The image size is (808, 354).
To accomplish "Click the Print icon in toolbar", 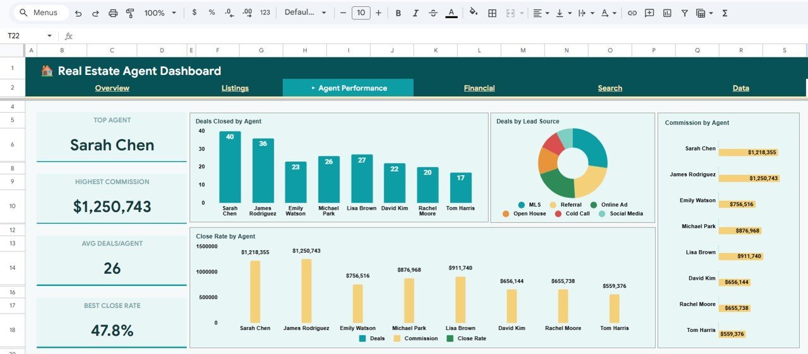I will (x=113, y=13).
